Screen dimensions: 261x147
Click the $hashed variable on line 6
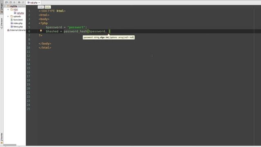point(52,31)
